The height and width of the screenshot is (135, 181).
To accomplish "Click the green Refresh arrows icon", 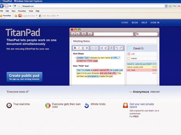I will (x=174, y=6).
